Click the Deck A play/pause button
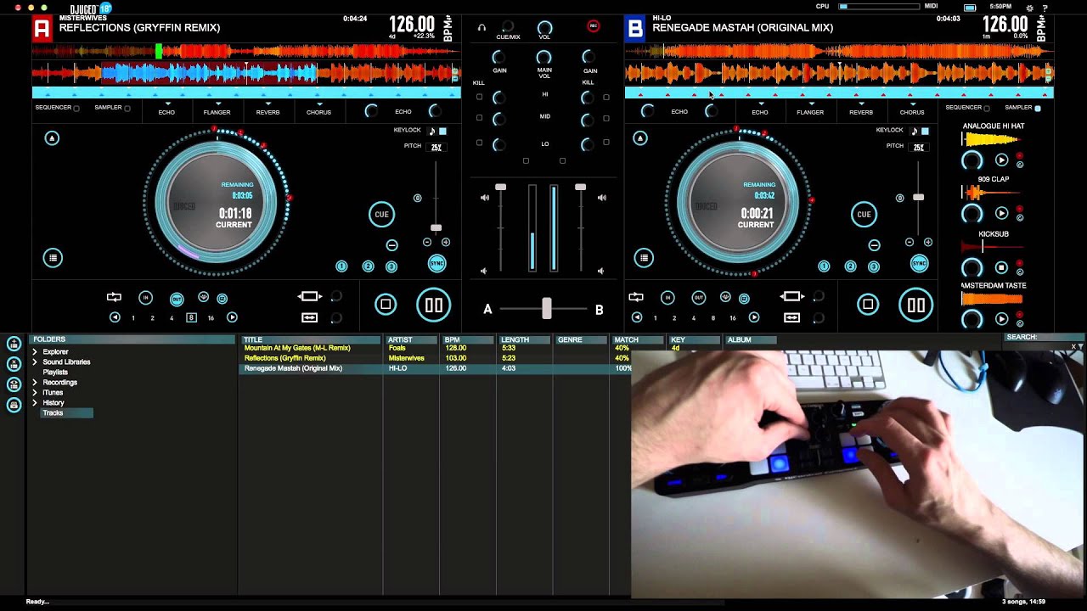 point(434,305)
